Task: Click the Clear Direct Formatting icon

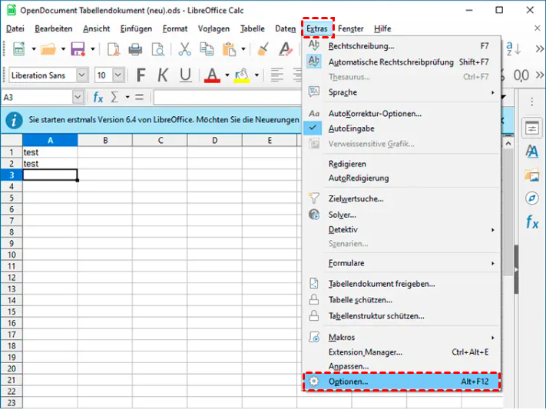Action: pyautogui.click(x=286, y=49)
